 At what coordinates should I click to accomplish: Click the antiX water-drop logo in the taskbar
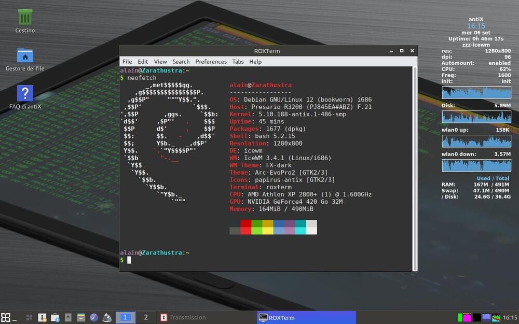pos(106,317)
